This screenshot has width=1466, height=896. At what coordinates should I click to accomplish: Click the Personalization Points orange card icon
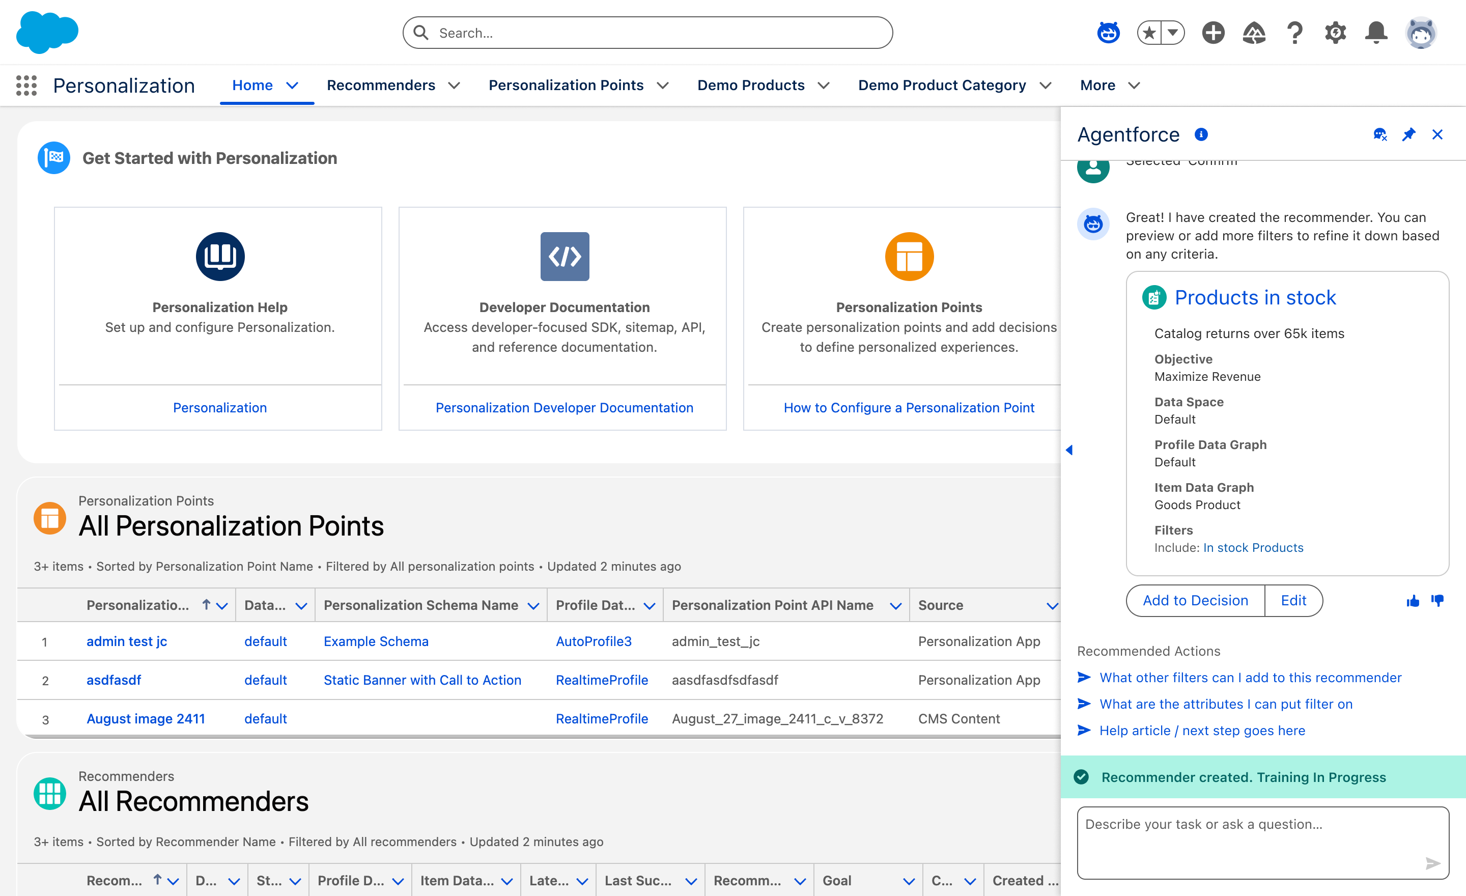(909, 257)
